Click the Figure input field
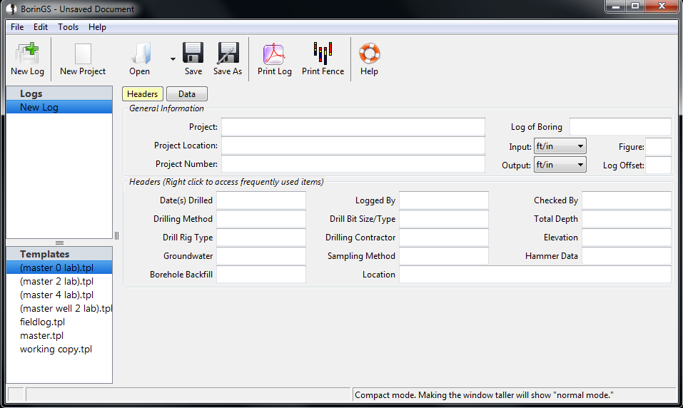Screen dimensions: 683x408 pyautogui.click(x=658, y=147)
